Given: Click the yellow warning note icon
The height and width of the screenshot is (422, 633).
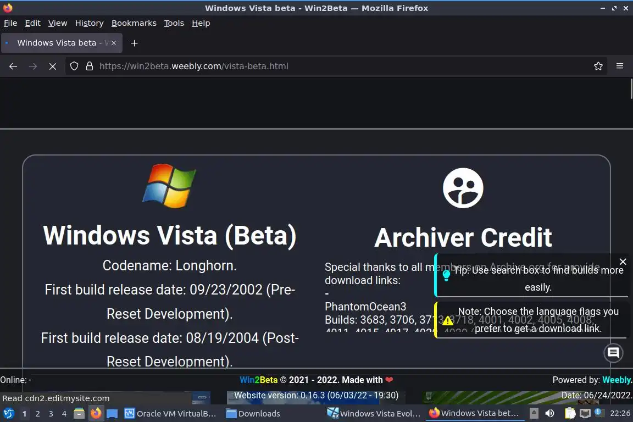Looking at the screenshot, I should [x=448, y=321].
